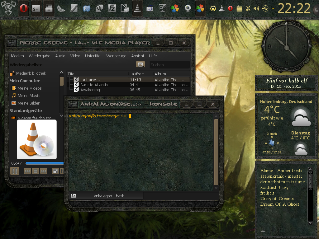Image resolution: width=319 pixels, height=239 pixels.
Task: Open the Werkzeuge menu in VLC
Action: [x=116, y=56]
